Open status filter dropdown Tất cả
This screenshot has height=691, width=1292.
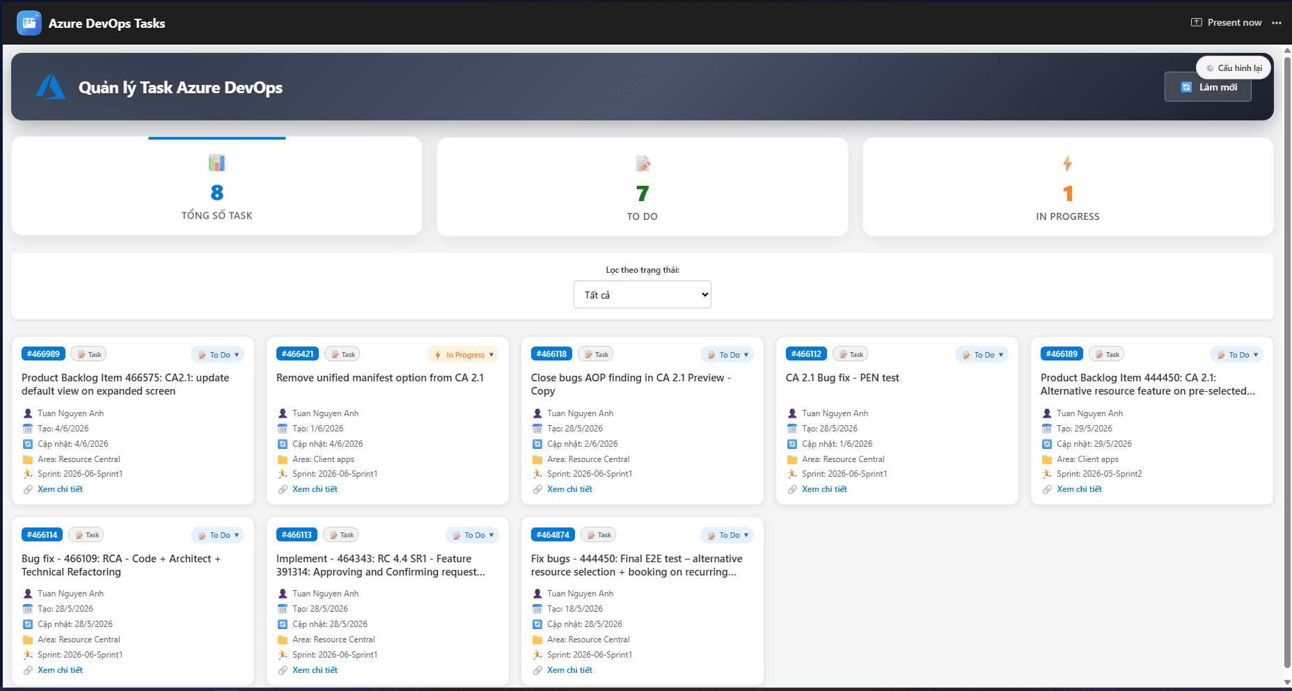click(x=643, y=294)
